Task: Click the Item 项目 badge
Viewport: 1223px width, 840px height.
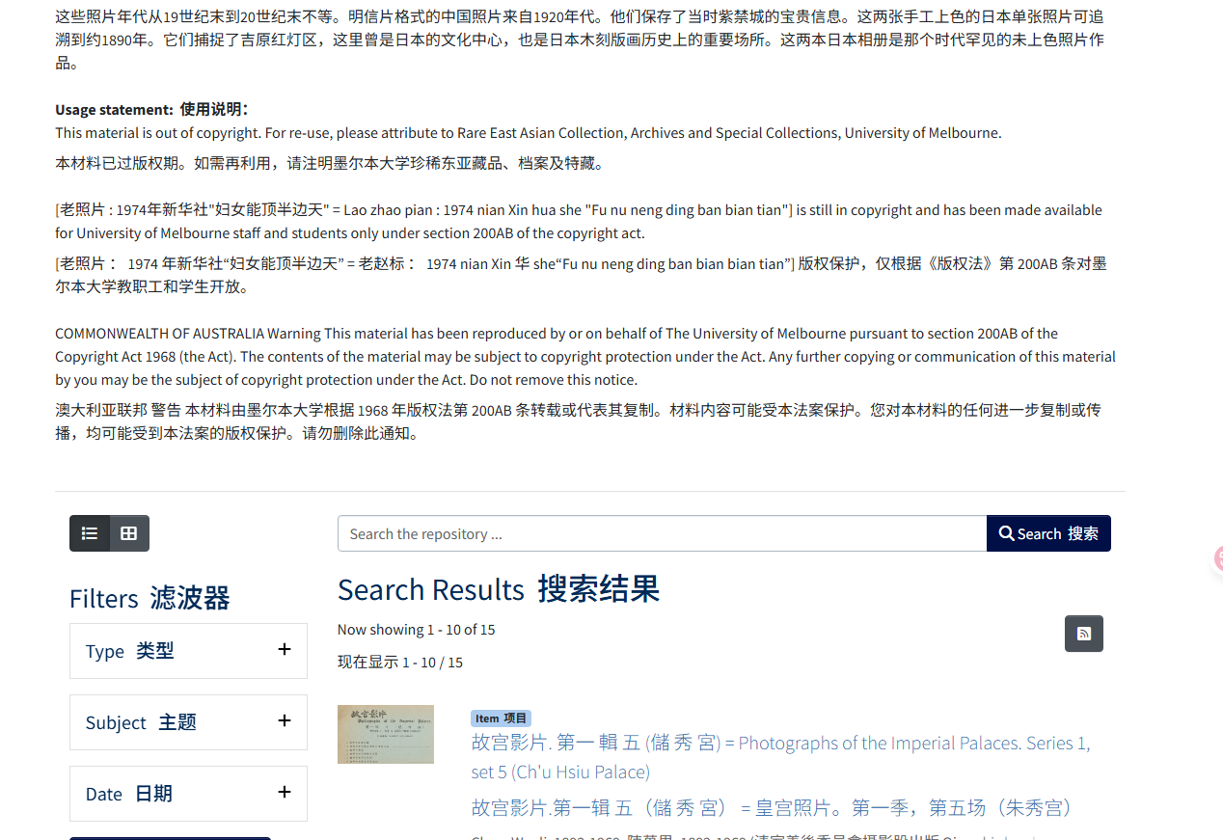Action: point(501,718)
